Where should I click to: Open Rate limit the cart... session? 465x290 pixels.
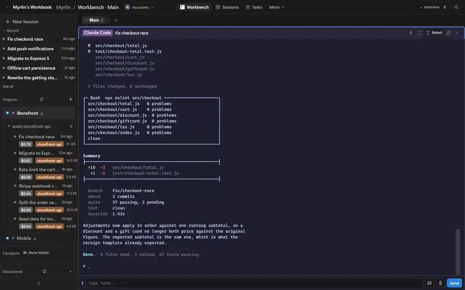39,170
